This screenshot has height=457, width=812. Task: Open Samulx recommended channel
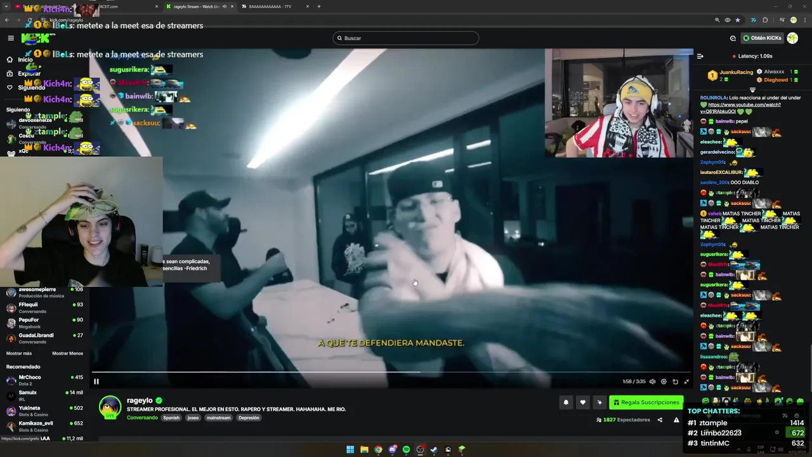click(44, 395)
